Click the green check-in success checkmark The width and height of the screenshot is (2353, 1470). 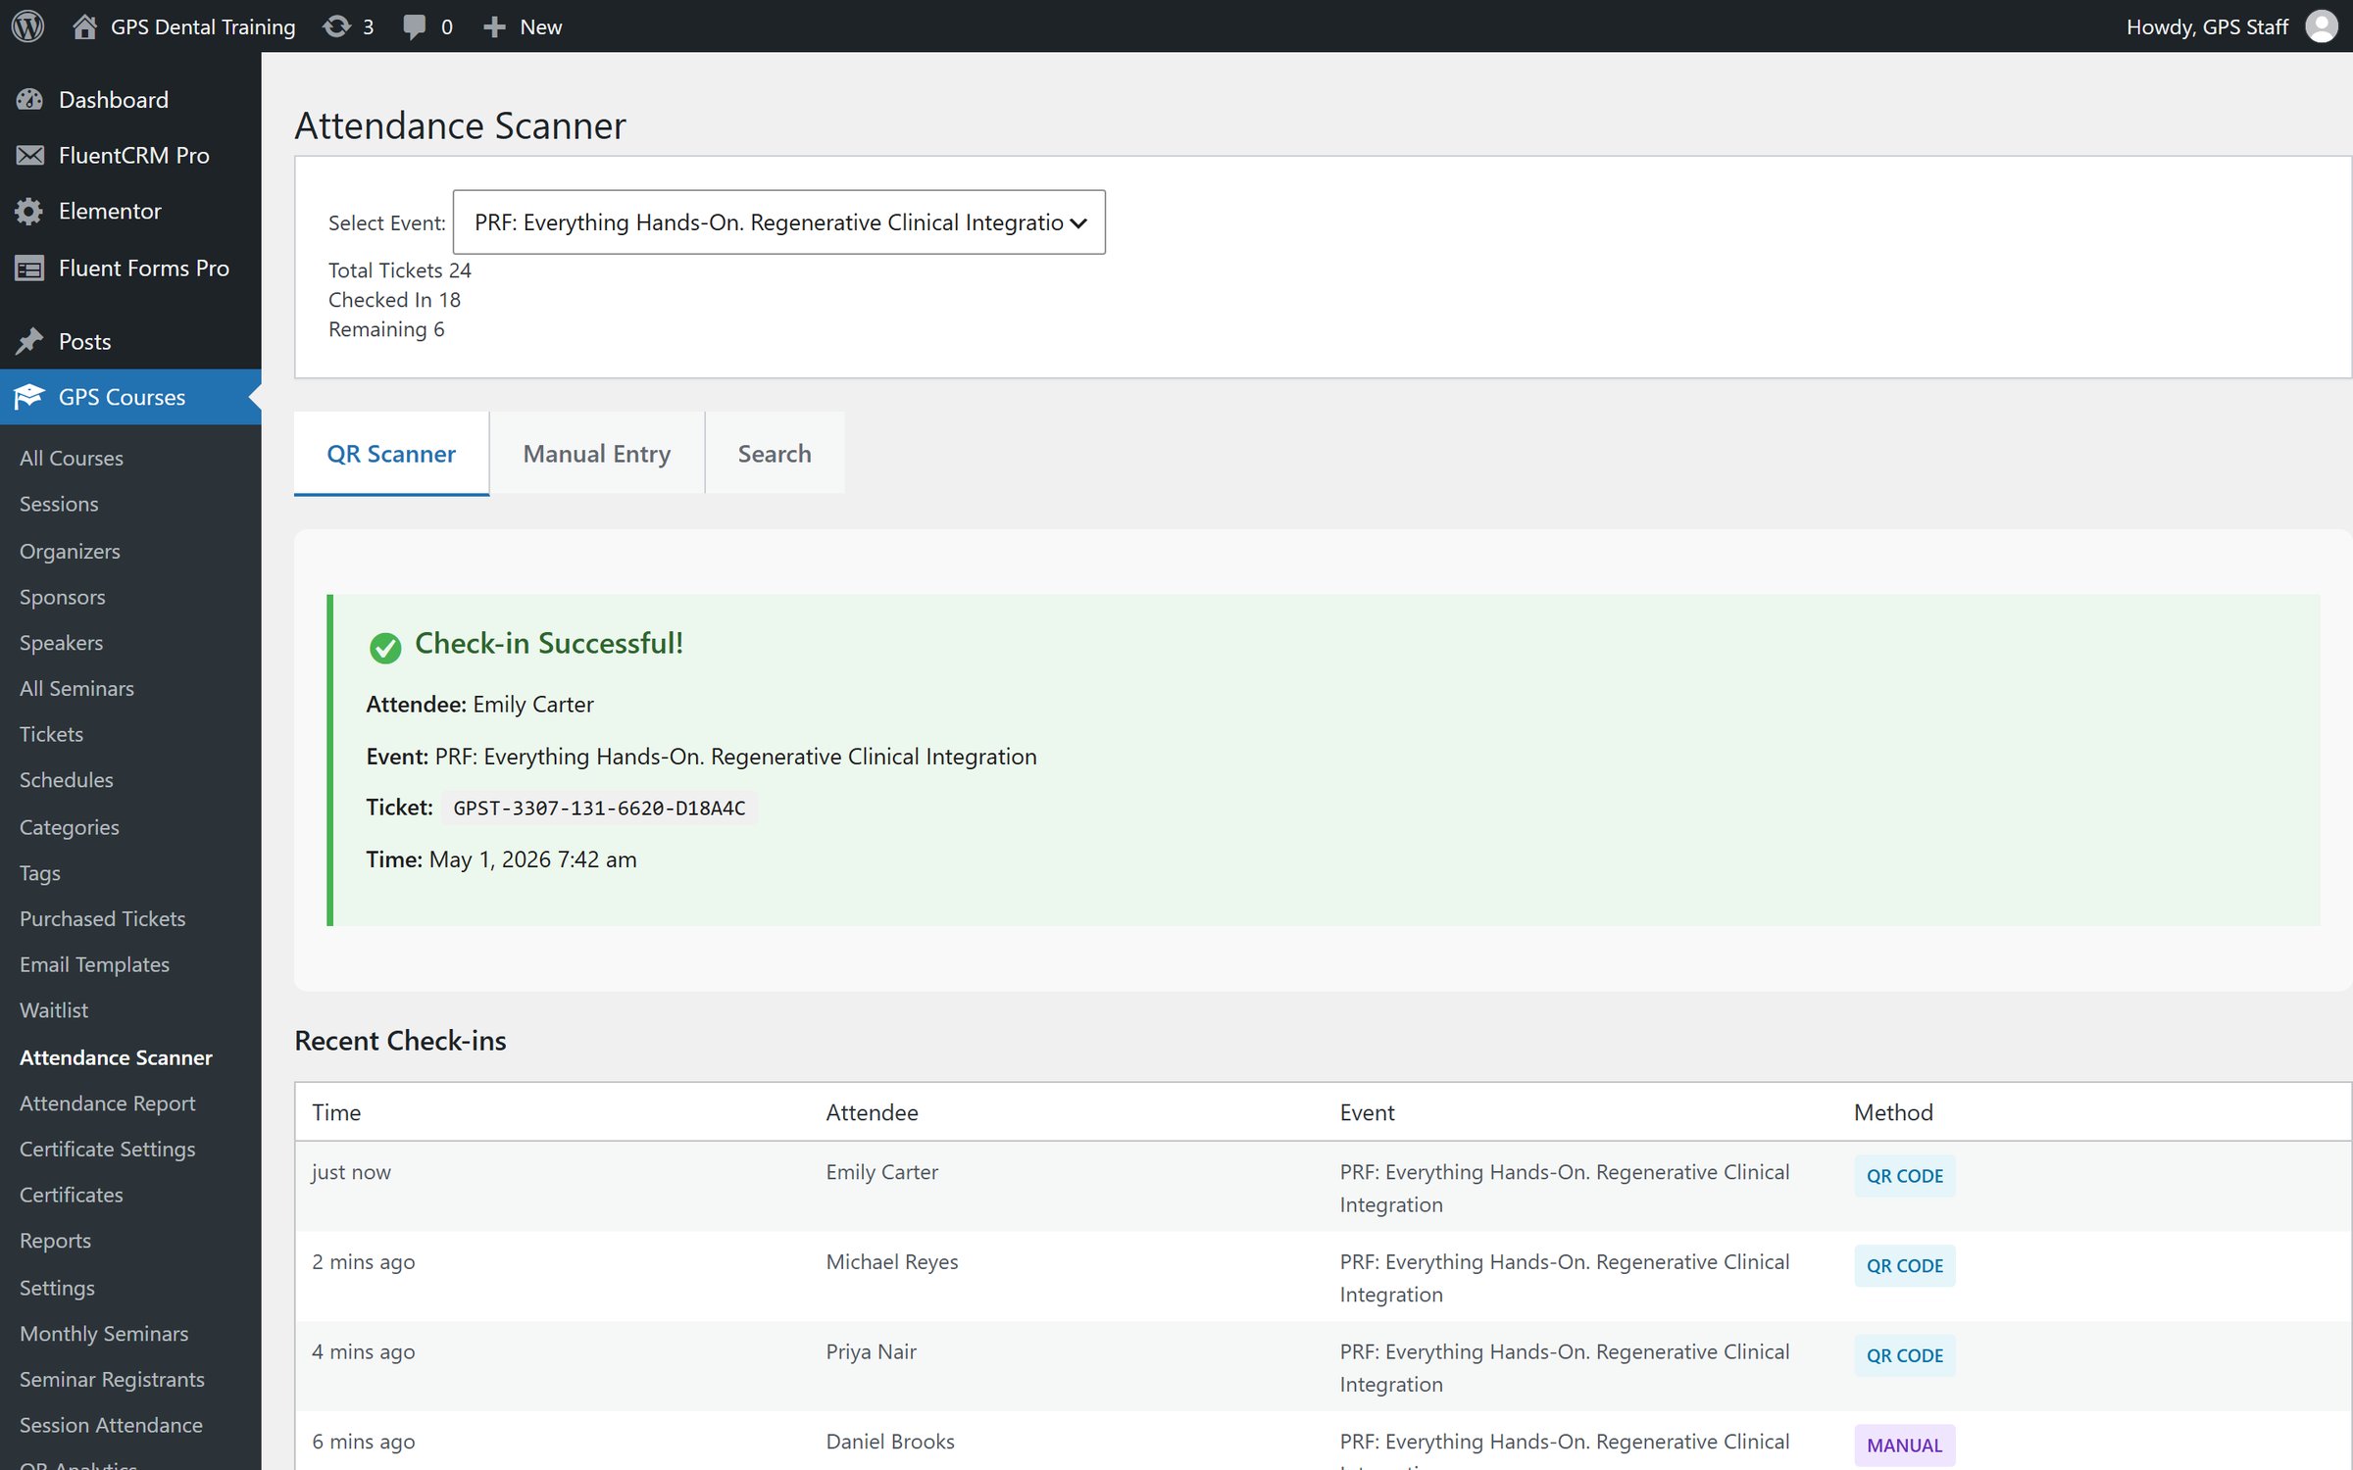point(385,647)
